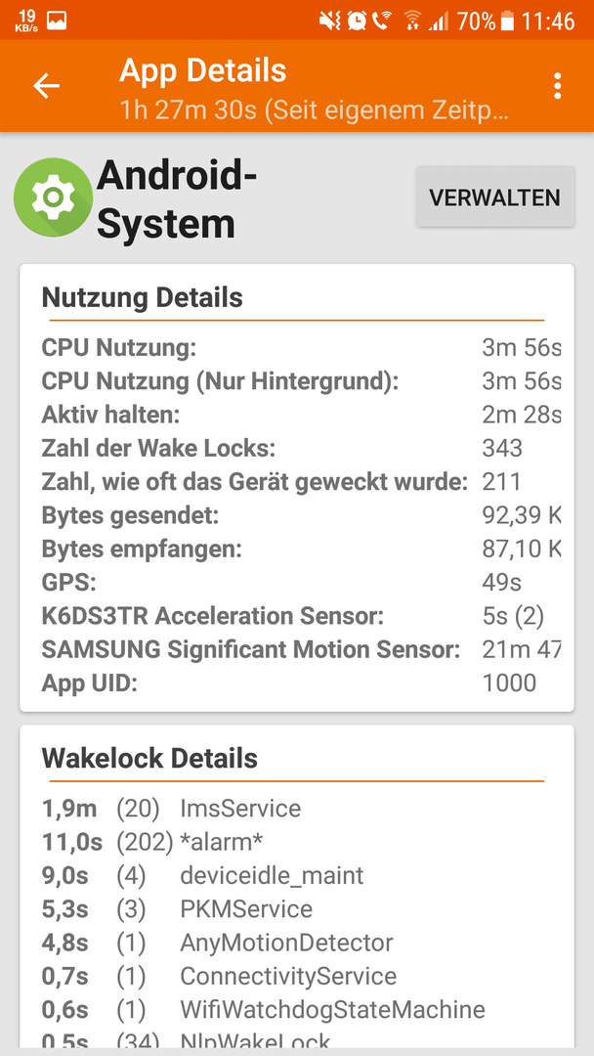
Task: Tap the Wi-Fi status icon
Action: (411, 21)
